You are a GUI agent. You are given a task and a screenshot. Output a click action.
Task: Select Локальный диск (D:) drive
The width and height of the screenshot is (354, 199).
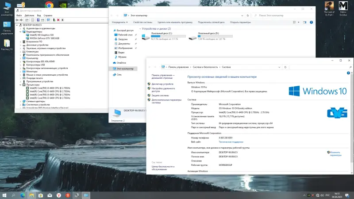(211, 36)
